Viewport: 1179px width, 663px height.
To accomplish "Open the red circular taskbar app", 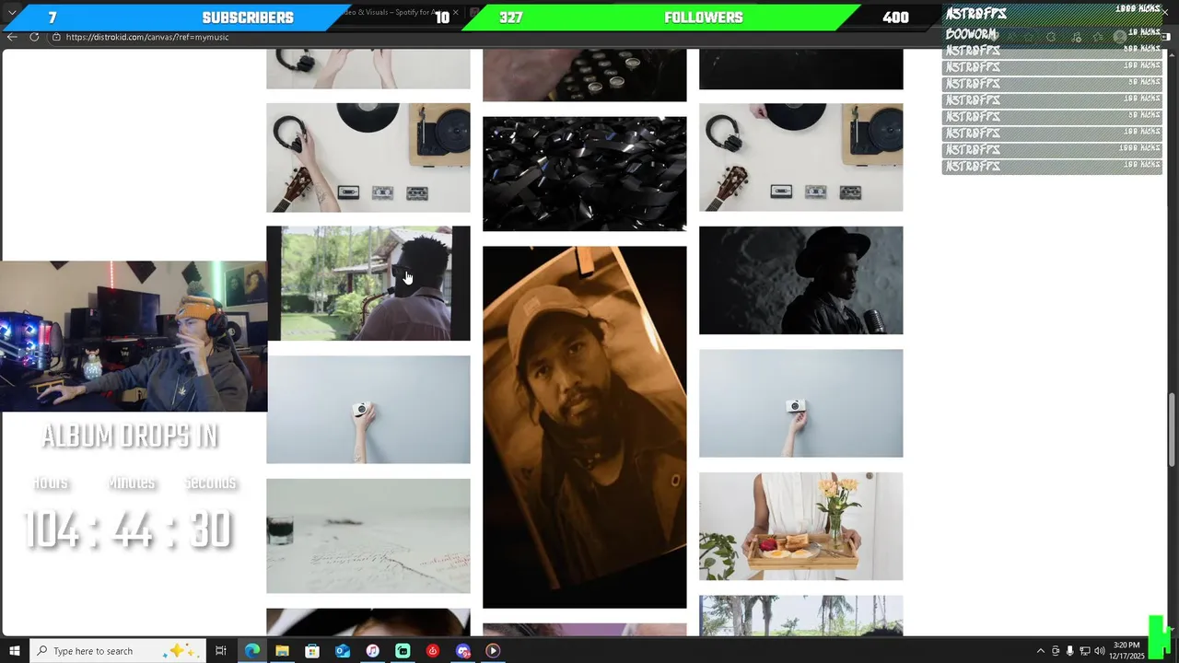I will pos(433,651).
